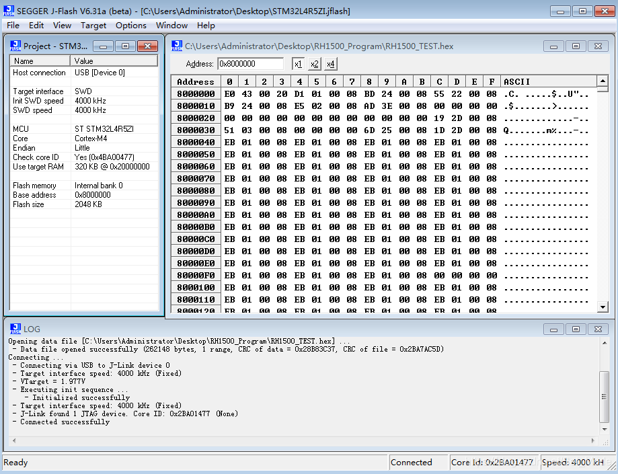Select the Endian value Little
The height and width of the screenshot is (474, 618).
coord(82,148)
